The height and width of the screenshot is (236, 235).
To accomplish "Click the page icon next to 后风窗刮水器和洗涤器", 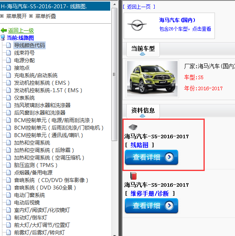I will tap(9, 113).
